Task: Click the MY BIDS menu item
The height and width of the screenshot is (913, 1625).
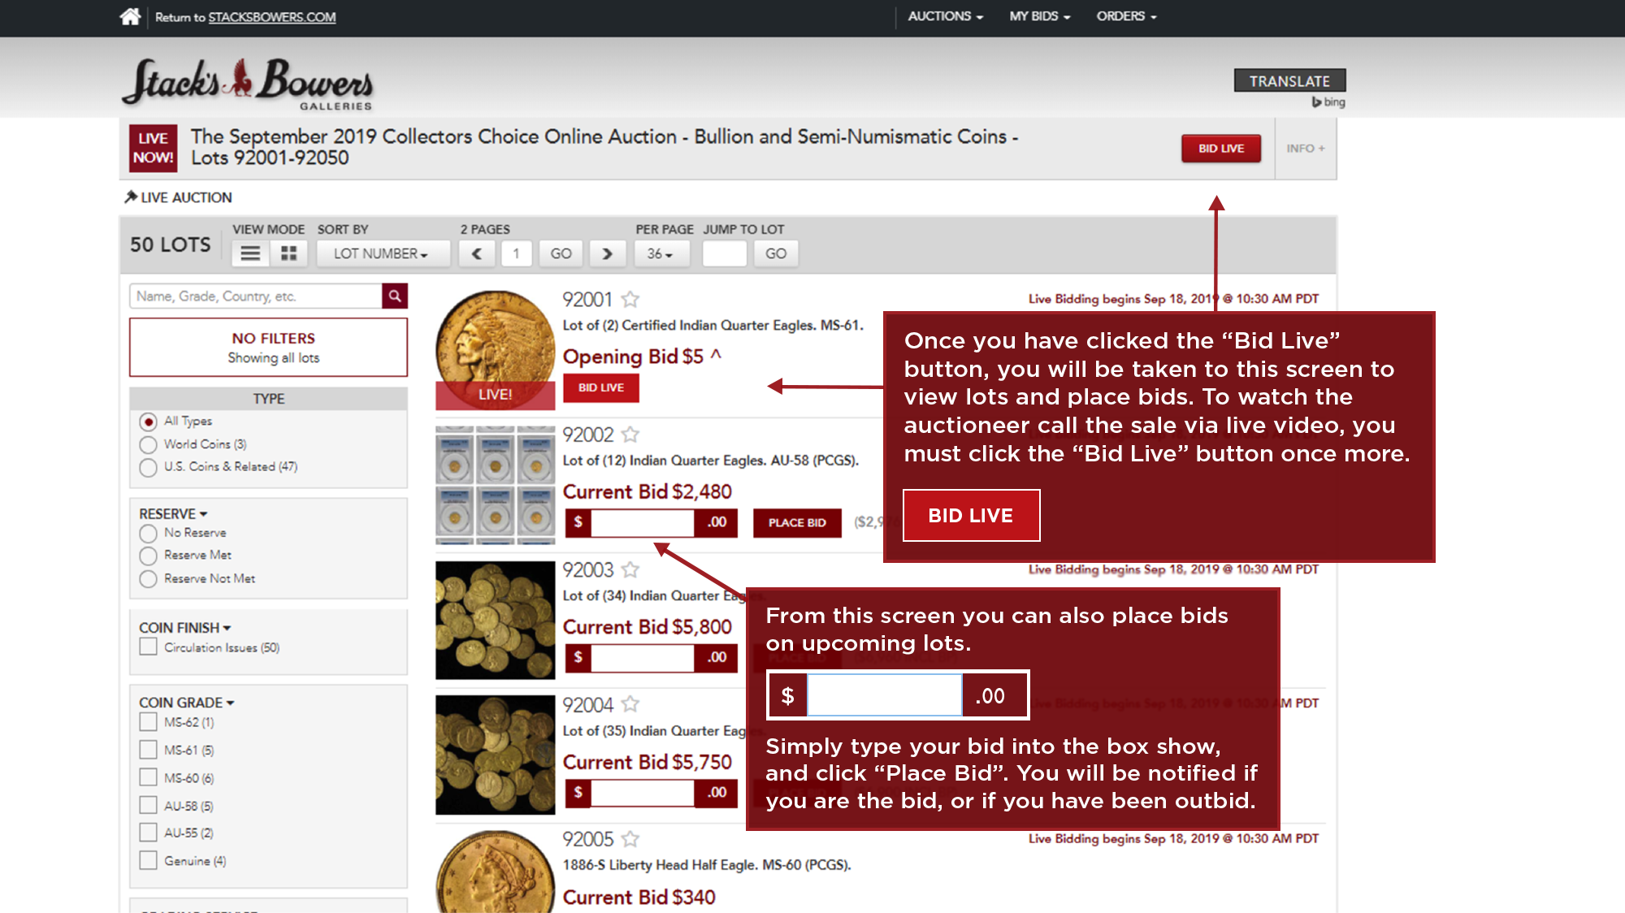Action: tap(1037, 15)
